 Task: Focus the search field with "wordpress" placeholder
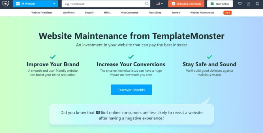[106, 4]
